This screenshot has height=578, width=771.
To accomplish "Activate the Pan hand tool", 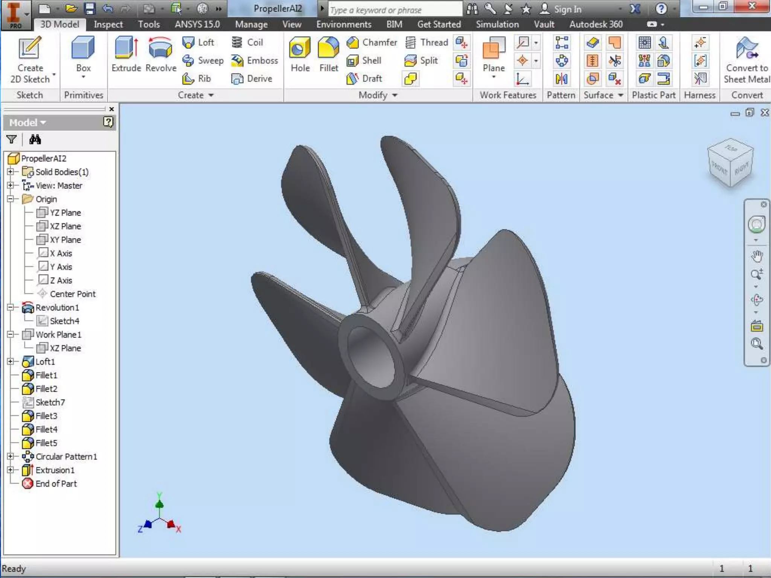I will point(757,256).
